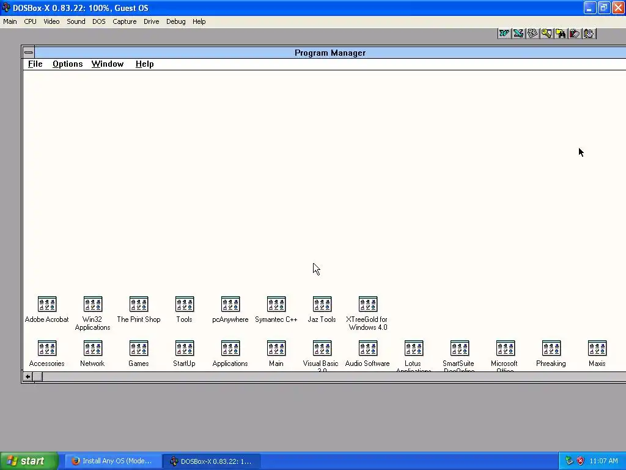Click the last Office Manager toolbar icon

click(589, 34)
